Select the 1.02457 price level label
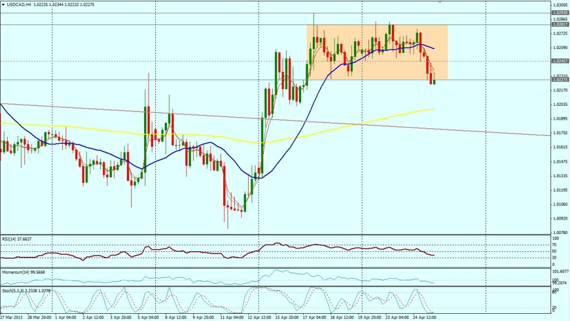This screenshot has height=321, width=570. tap(559, 61)
